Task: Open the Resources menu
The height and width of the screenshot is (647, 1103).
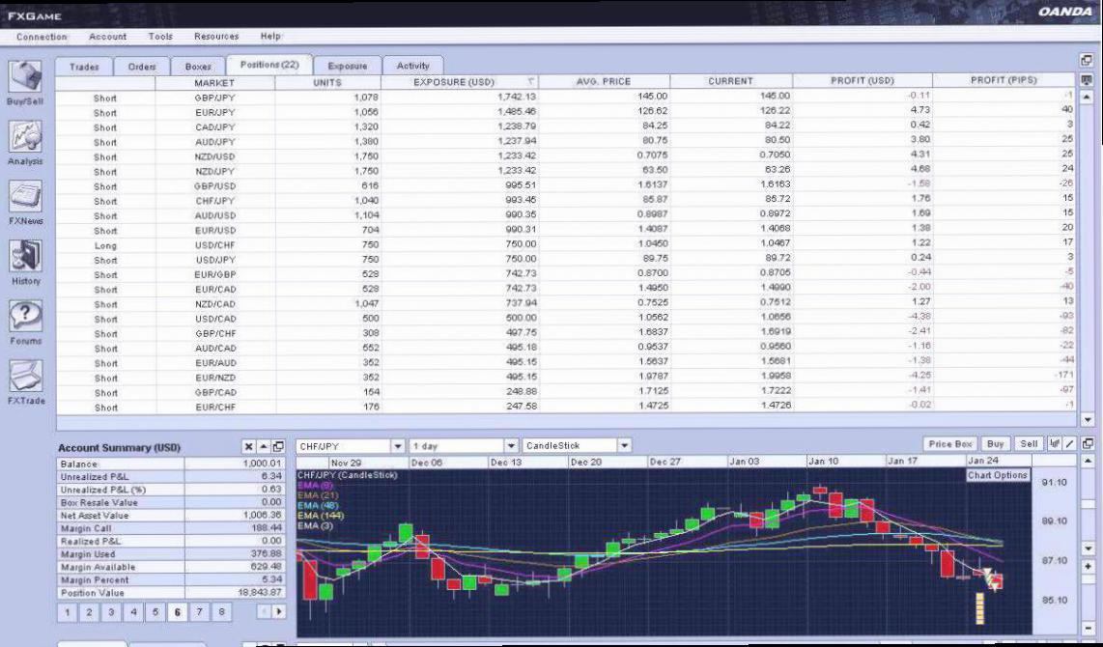Action: [216, 37]
